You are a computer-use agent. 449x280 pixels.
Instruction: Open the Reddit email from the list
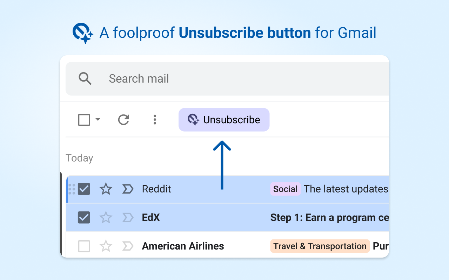click(156, 189)
